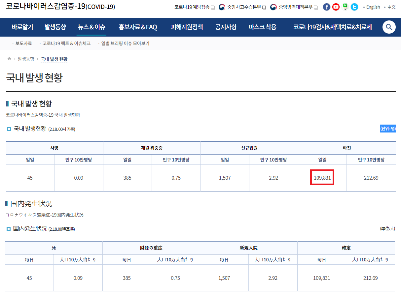This screenshot has height=293, width=401.
Task: Select the 뉴스&이슈 menu item
Action: tap(91, 27)
